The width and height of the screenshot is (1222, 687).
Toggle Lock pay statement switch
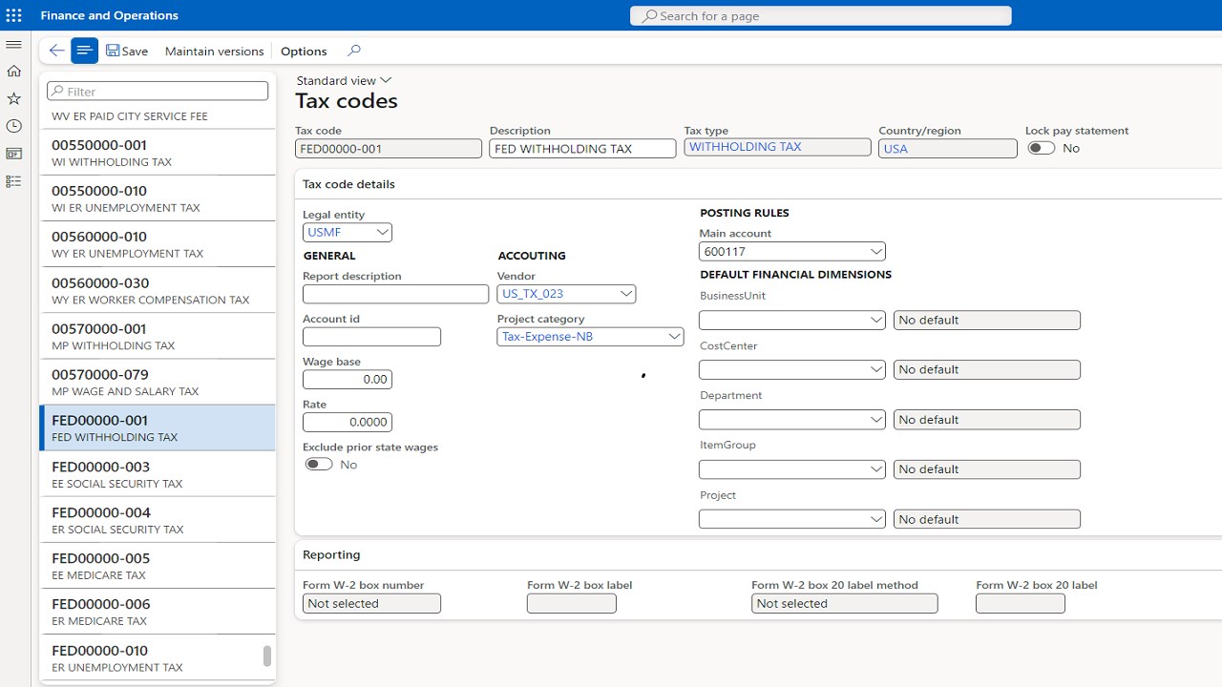coord(1041,148)
